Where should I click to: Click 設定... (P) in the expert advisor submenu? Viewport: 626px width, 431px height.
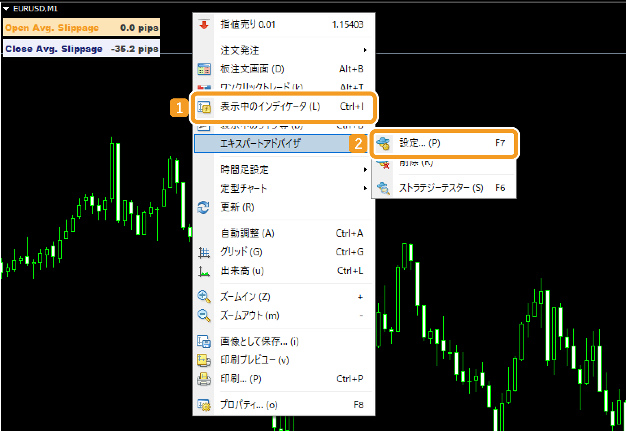(419, 143)
